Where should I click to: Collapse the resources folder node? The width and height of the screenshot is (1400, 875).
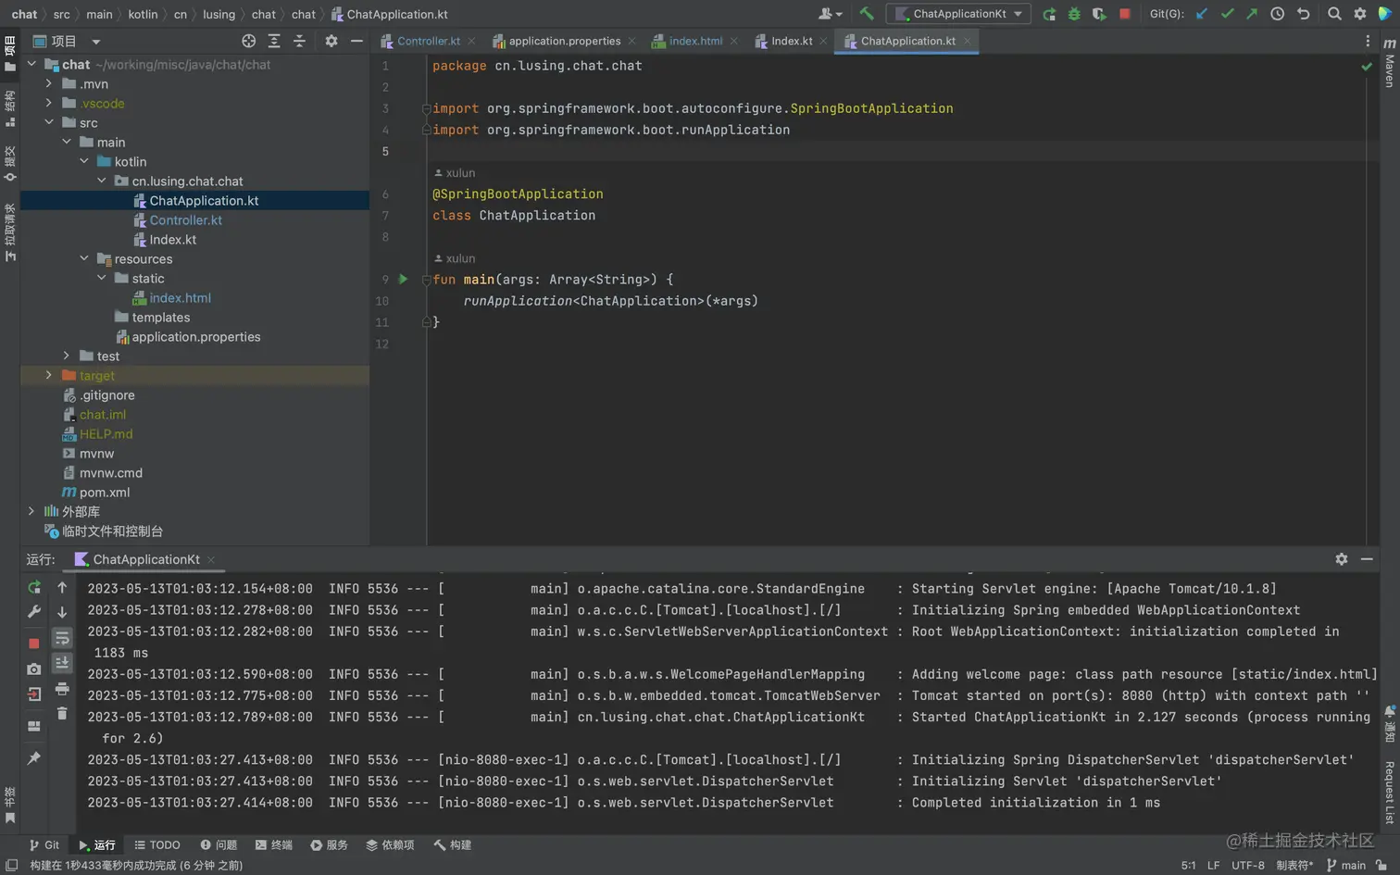(84, 259)
